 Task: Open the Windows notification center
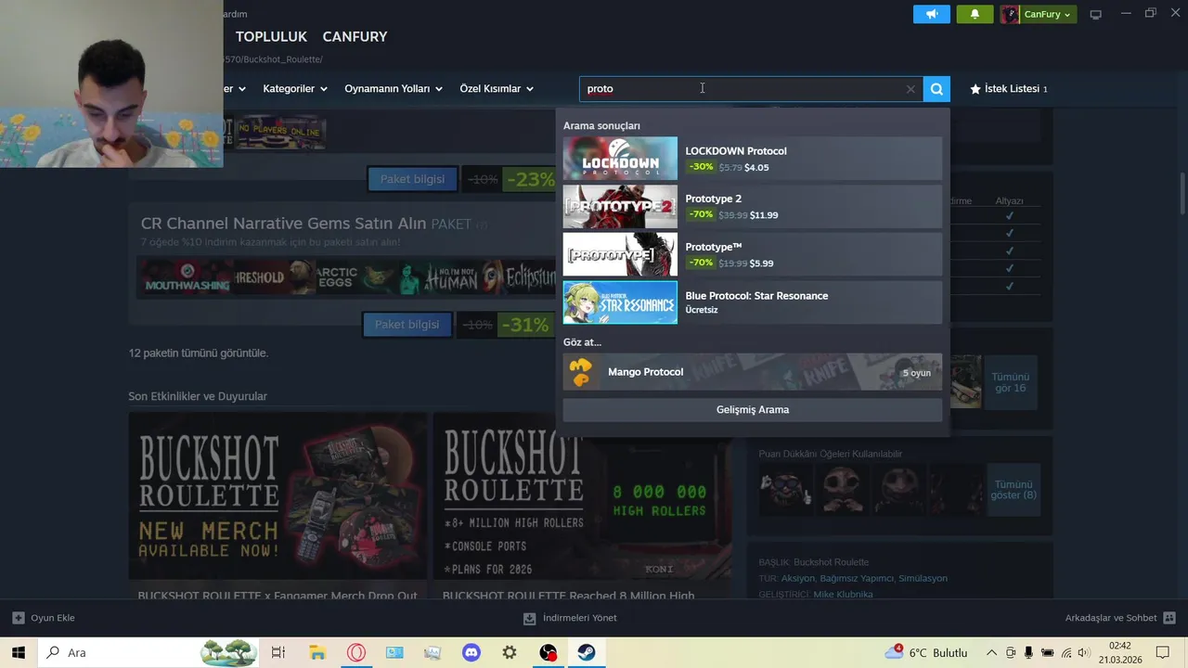[x=1163, y=653]
